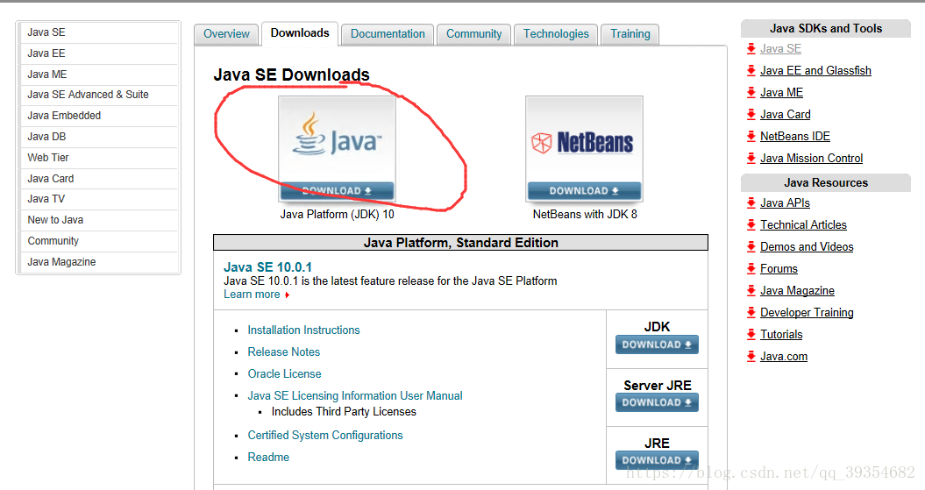
Task: Click the red arrow after Learn more
Action: click(288, 295)
